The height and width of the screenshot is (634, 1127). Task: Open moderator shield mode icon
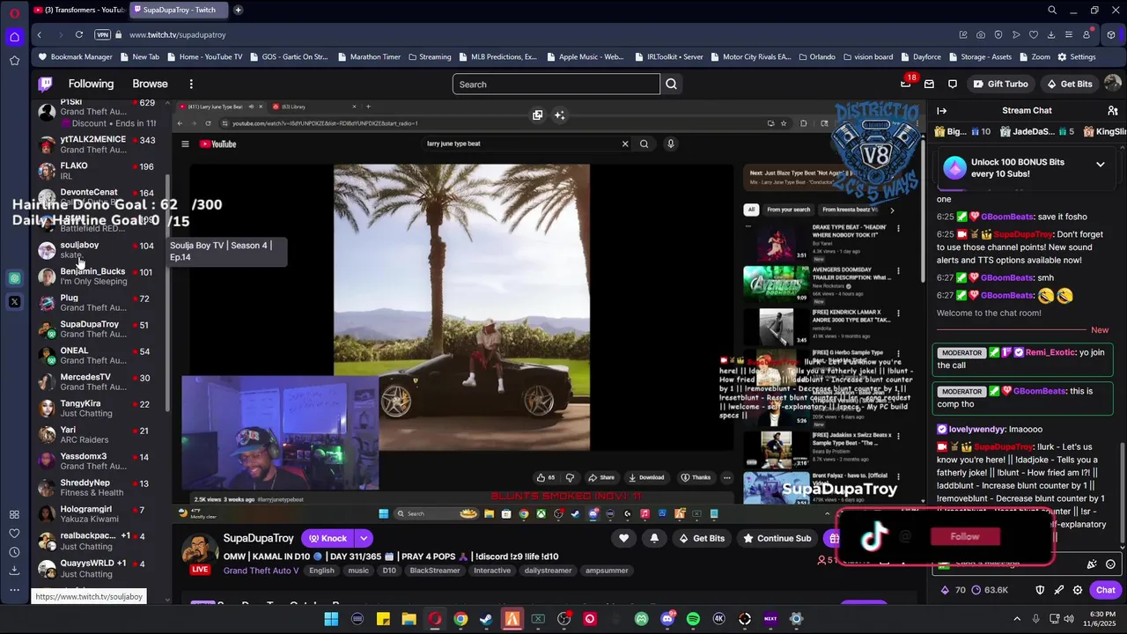point(1040,590)
